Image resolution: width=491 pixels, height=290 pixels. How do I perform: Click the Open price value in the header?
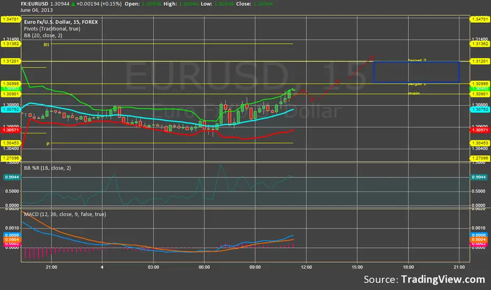151,4
